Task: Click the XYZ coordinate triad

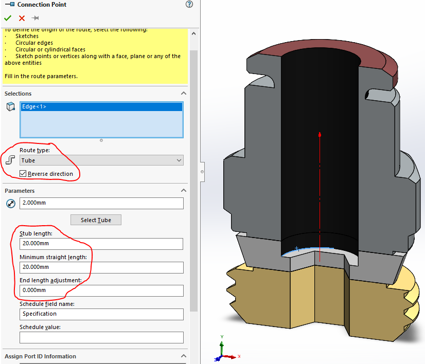Action: click(x=224, y=351)
